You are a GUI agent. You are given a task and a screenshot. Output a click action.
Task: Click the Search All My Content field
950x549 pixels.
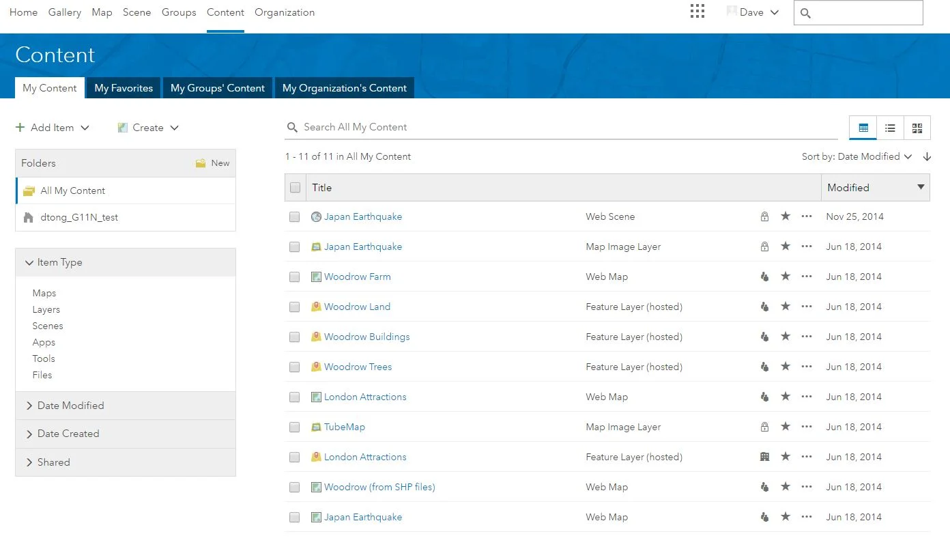pos(478,127)
